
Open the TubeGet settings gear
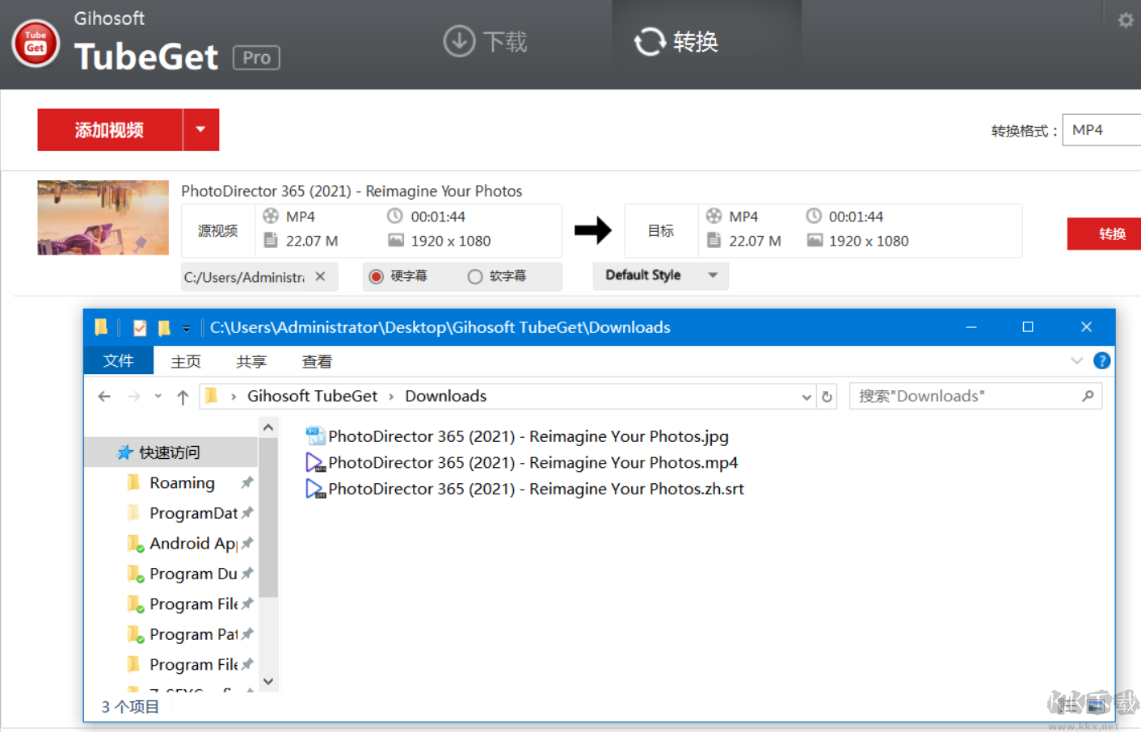click(x=1126, y=20)
